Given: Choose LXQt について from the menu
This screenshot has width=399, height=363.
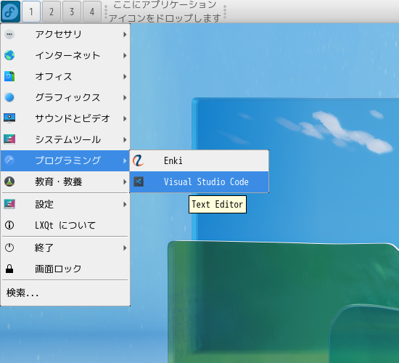Looking at the screenshot, I should (65, 225).
